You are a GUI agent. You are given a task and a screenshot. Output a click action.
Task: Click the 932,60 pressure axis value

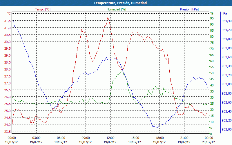tap(226, 102)
